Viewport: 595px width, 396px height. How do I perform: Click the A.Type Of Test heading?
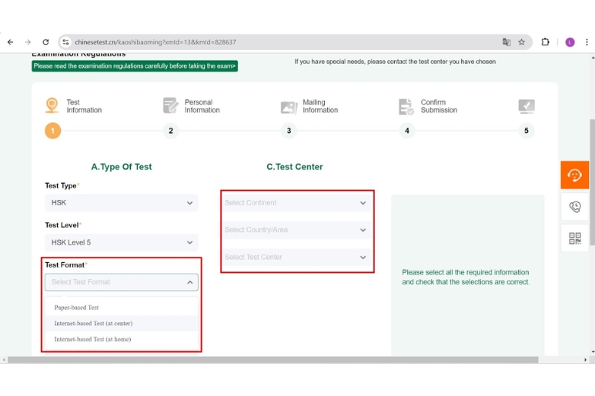click(x=122, y=167)
